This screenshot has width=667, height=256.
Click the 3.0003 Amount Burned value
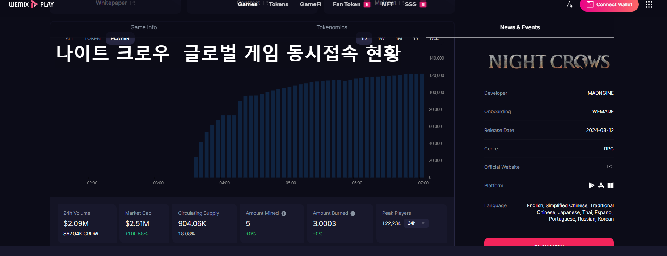[x=325, y=223]
